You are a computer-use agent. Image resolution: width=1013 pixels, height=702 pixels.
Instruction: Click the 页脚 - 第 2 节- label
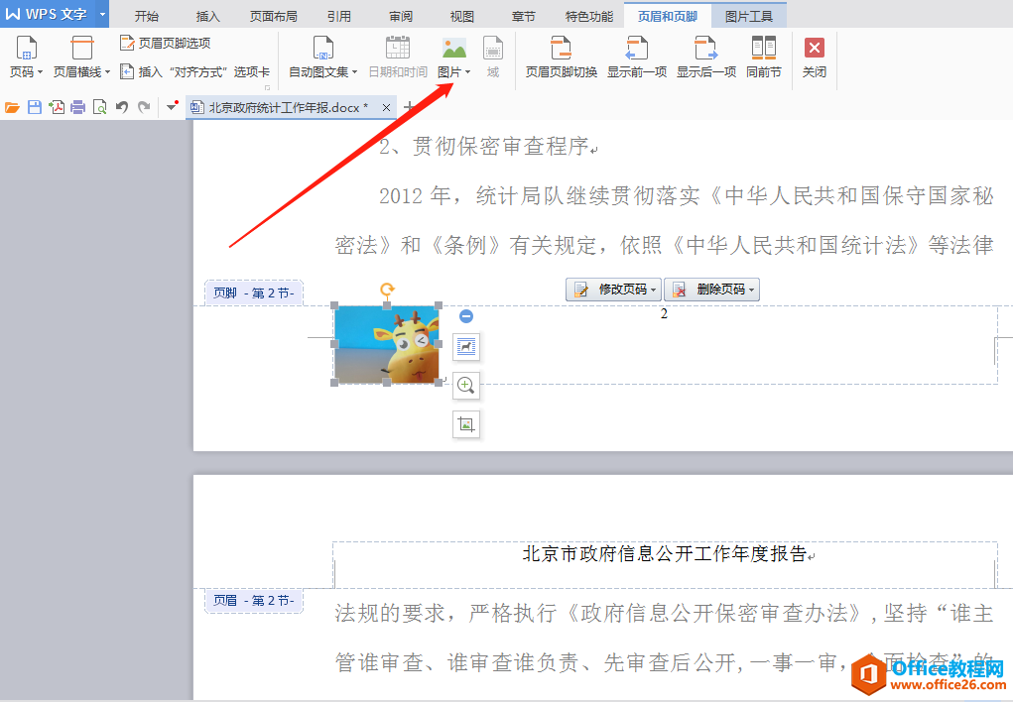254,292
